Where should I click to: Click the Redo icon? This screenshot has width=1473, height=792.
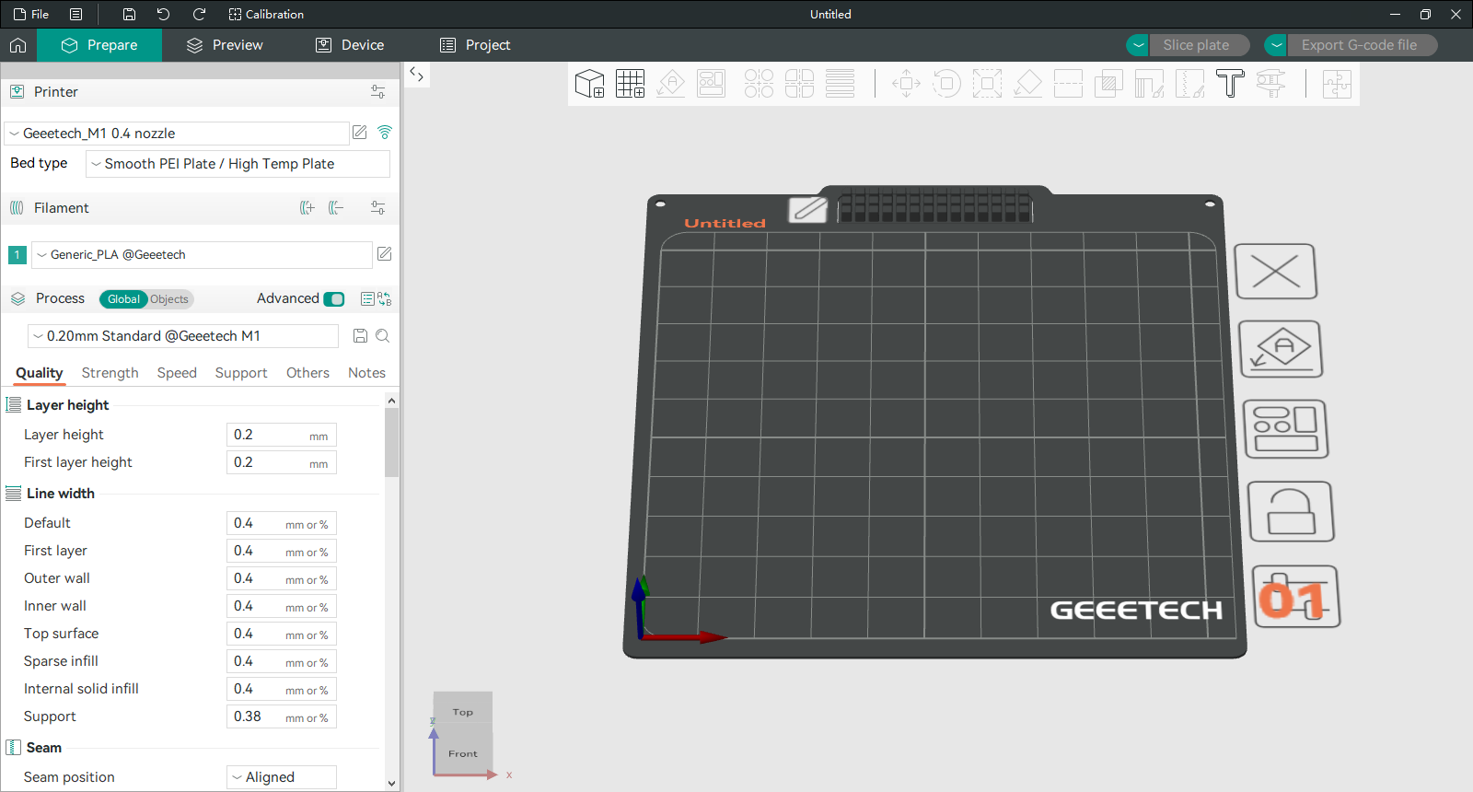(199, 14)
